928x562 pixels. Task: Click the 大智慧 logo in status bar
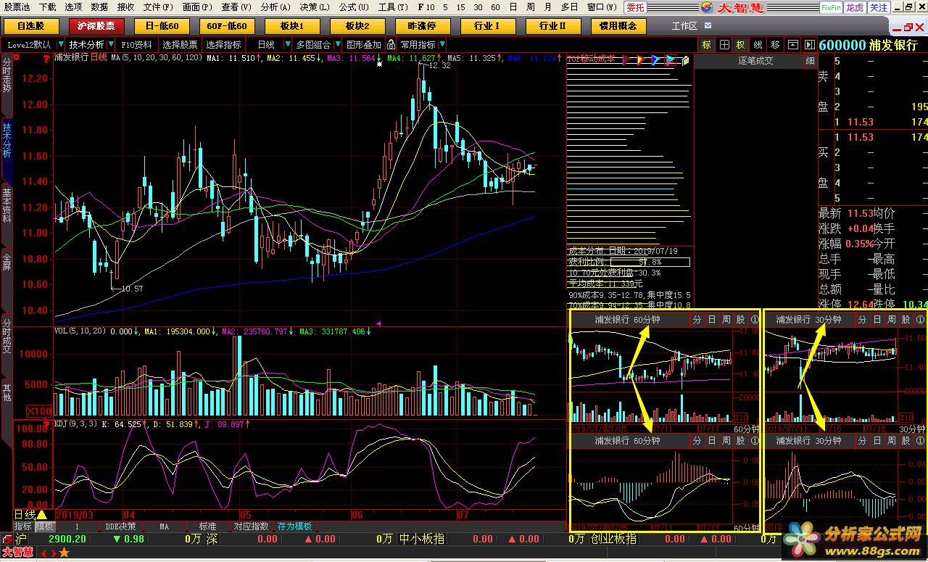coord(17,553)
